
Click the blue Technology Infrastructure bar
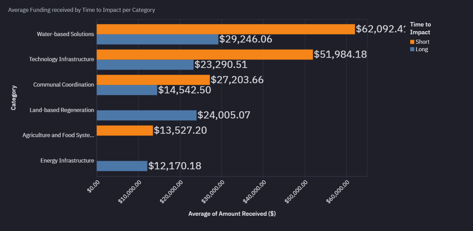click(x=145, y=65)
